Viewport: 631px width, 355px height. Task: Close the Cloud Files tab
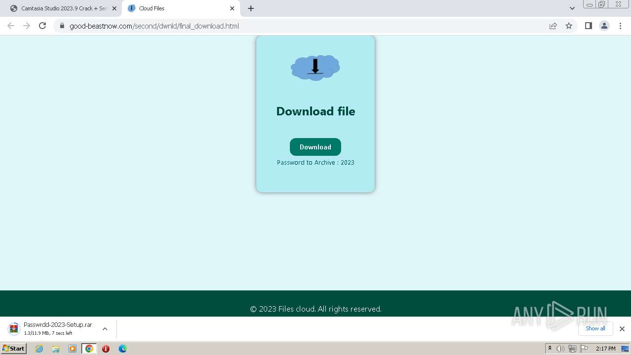coord(232,8)
